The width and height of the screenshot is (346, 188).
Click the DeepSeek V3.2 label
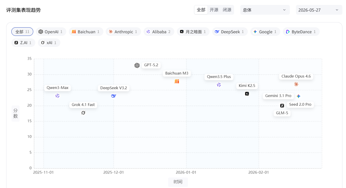tap(114, 88)
